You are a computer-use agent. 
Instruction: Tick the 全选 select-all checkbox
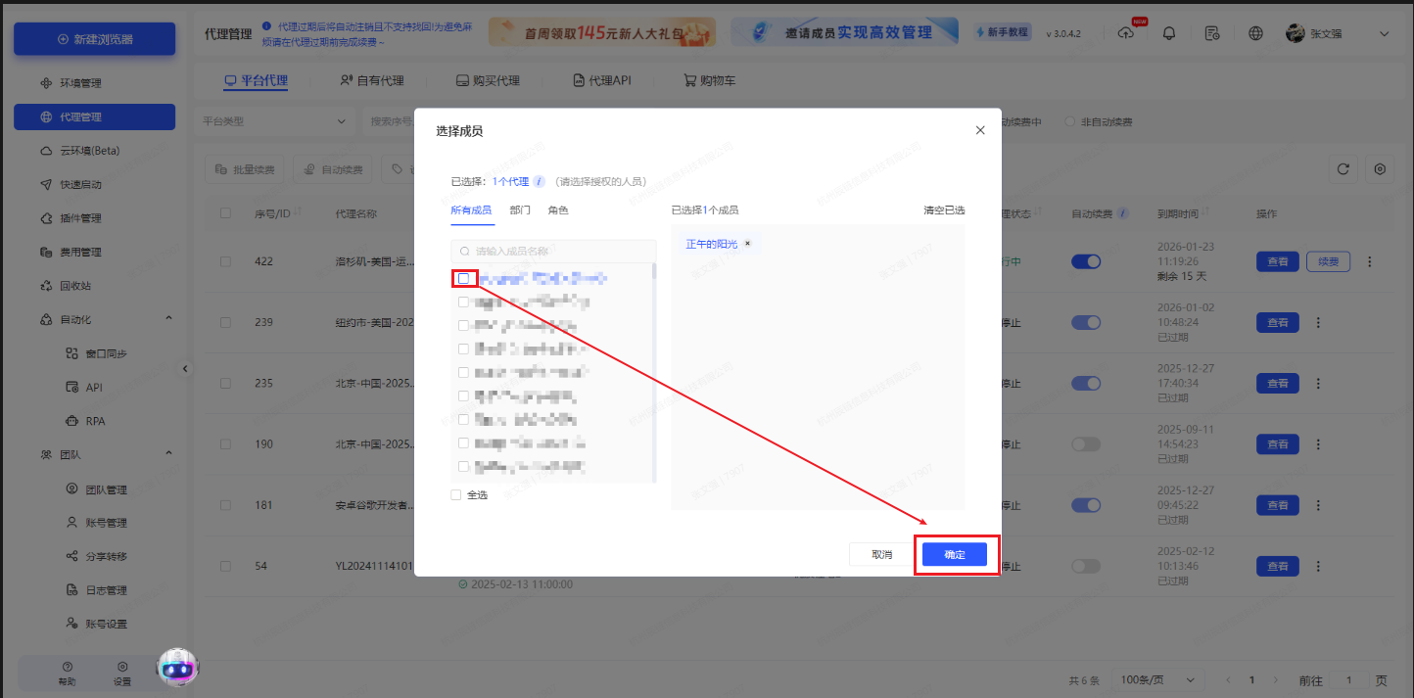[455, 494]
